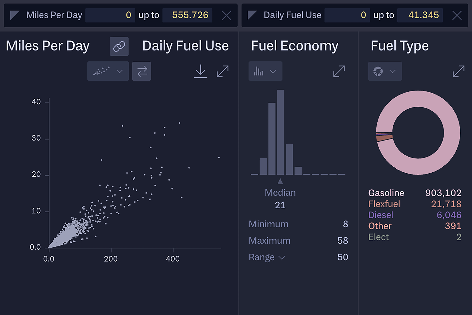Open the donut chart type dropdown in Fuel Type
Image resolution: width=472 pixels, height=315 pixels.
tap(385, 71)
